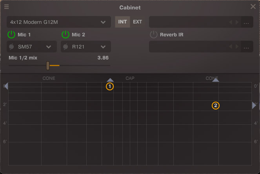Click the SM57 microphone phase icon
Image resolution: width=260 pixels, height=174 pixels.
pos(12,47)
